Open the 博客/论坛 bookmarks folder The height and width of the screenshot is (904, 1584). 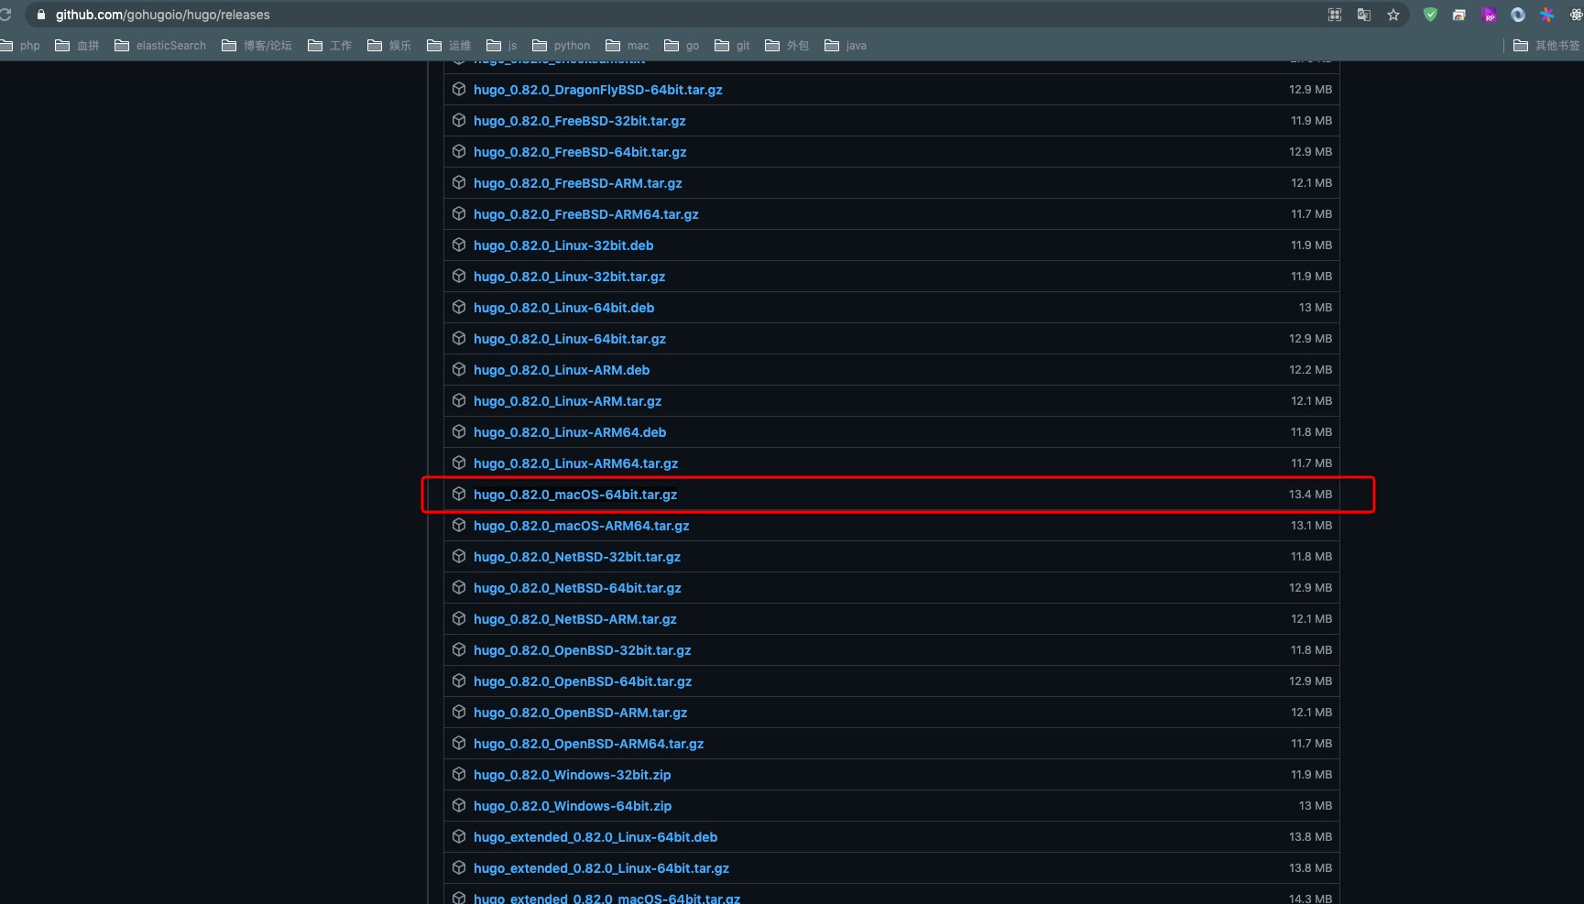point(257,45)
